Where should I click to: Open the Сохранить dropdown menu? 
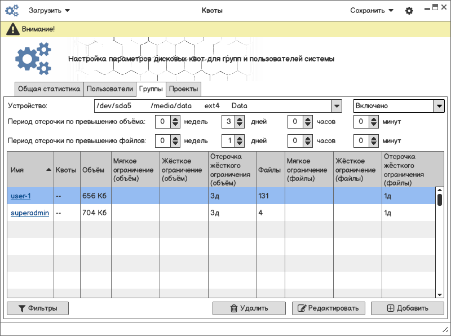click(x=372, y=11)
